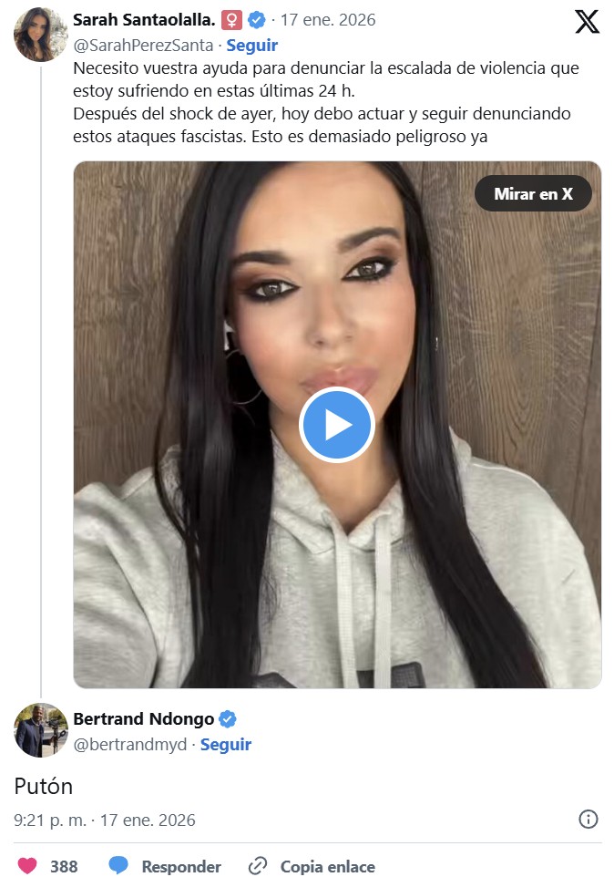This screenshot has width=614, height=877.
Task: Click verified badge beside Bertrand Ndongo
Action: click(228, 719)
